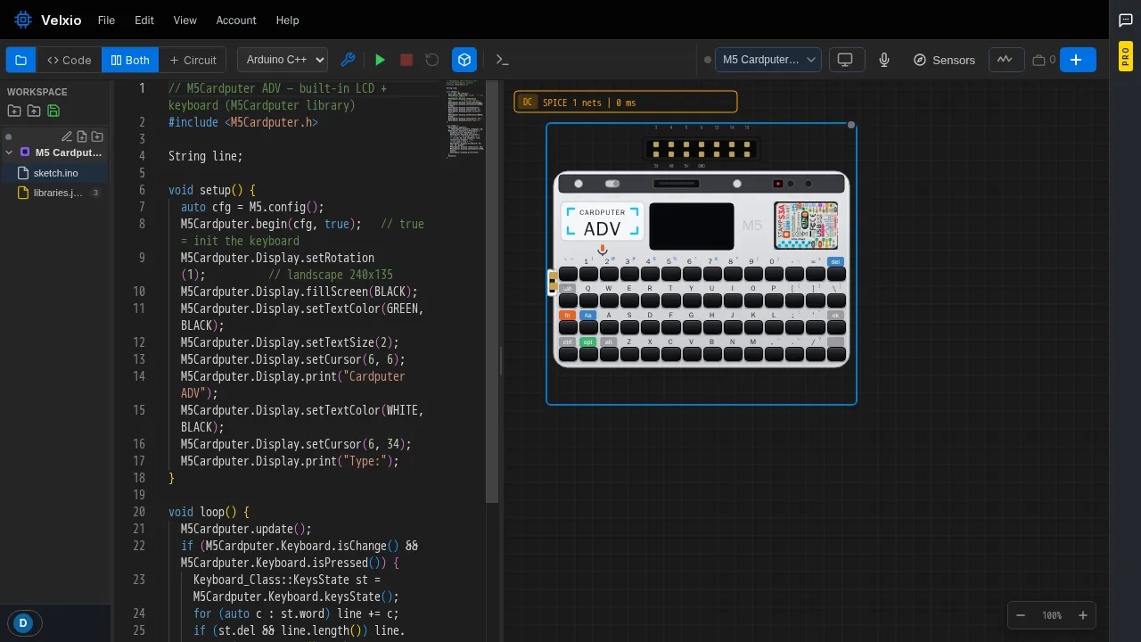1141x642 pixels.
Task: Click the add folder icon in project row
Action: click(x=97, y=136)
